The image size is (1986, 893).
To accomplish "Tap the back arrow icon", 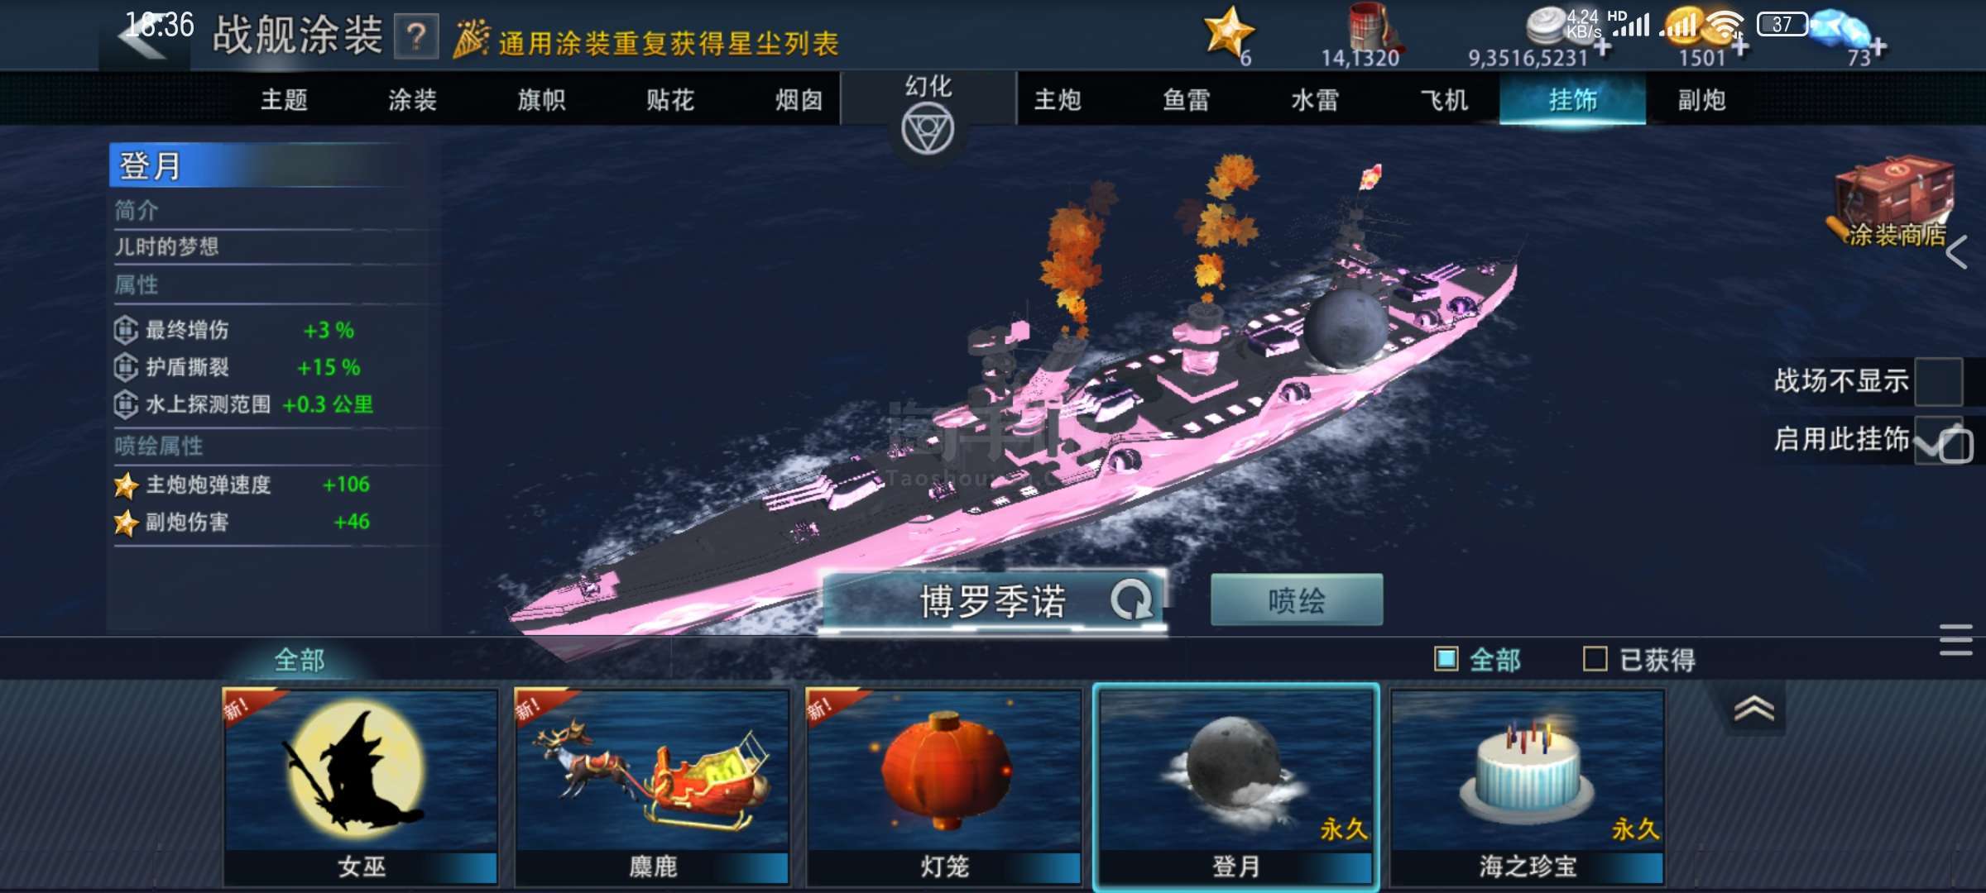I will point(142,37).
